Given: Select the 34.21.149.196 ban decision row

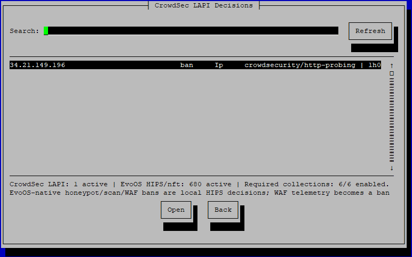Looking at the screenshot, I should coord(195,65).
